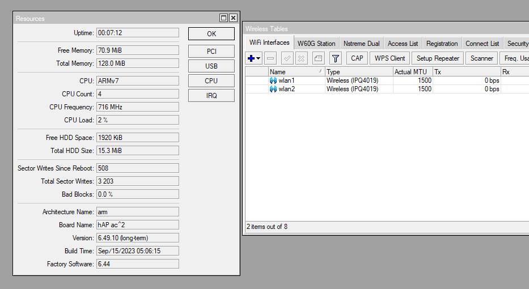Screen dimensions: 529x289
Task: Click the Remove (minus) toolbar icon
Action: tap(270, 58)
